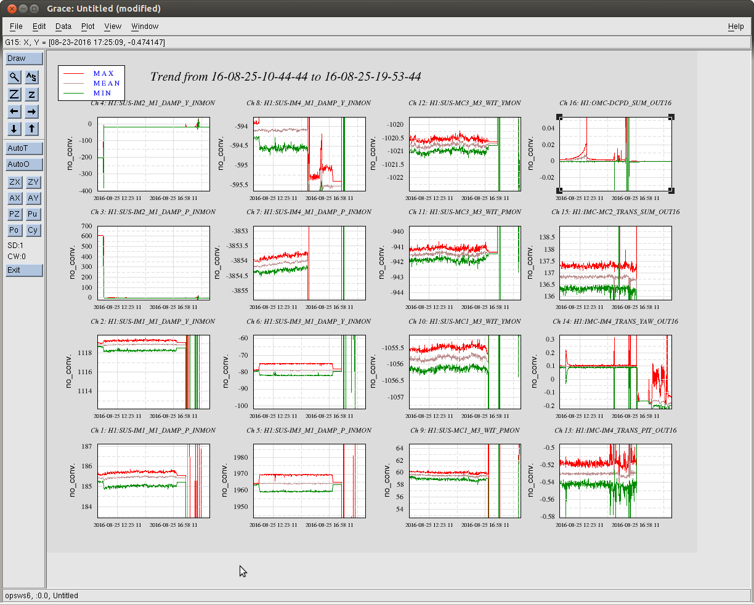Close the Grace window with the red button
The height and width of the screenshot is (605, 754).
point(10,9)
